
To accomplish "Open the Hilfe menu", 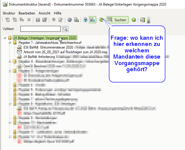I will point(57,13).
